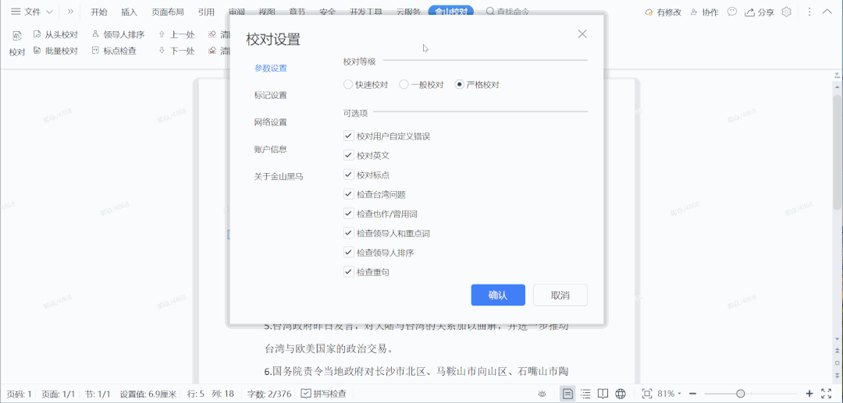This screenshot has height=403, width=843.
Task: Click the large 校对 proofread icon
Action: (16, 43)
